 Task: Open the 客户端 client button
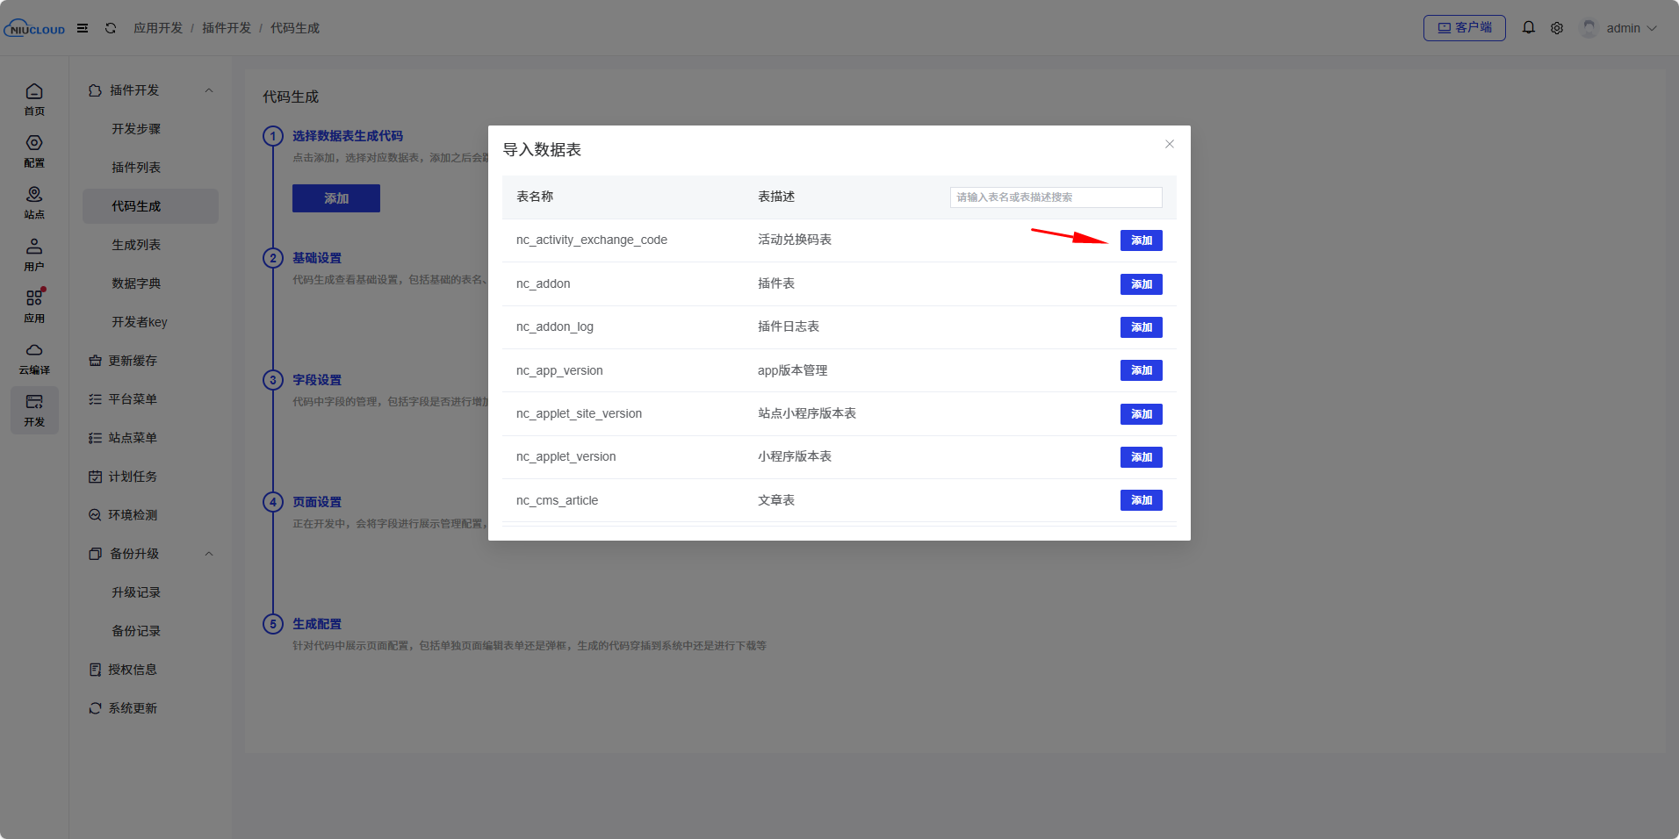[x=1463, y=27]
